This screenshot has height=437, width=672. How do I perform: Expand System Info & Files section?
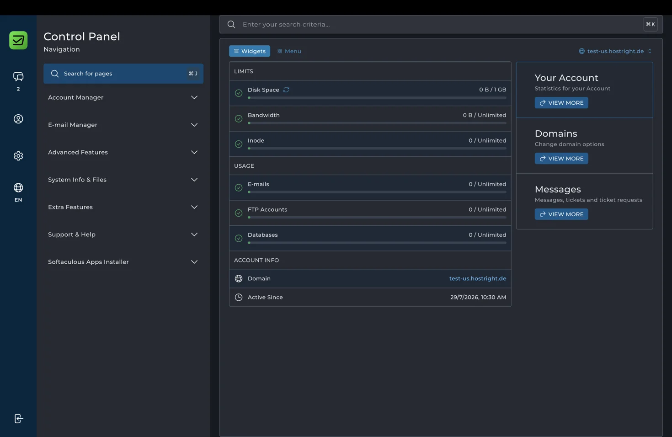pos(123,180)
